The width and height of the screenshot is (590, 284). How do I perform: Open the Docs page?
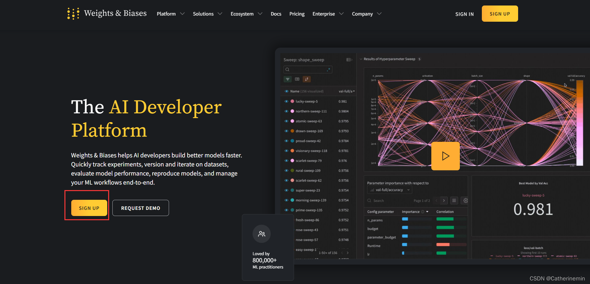click(x=276, y=14)
